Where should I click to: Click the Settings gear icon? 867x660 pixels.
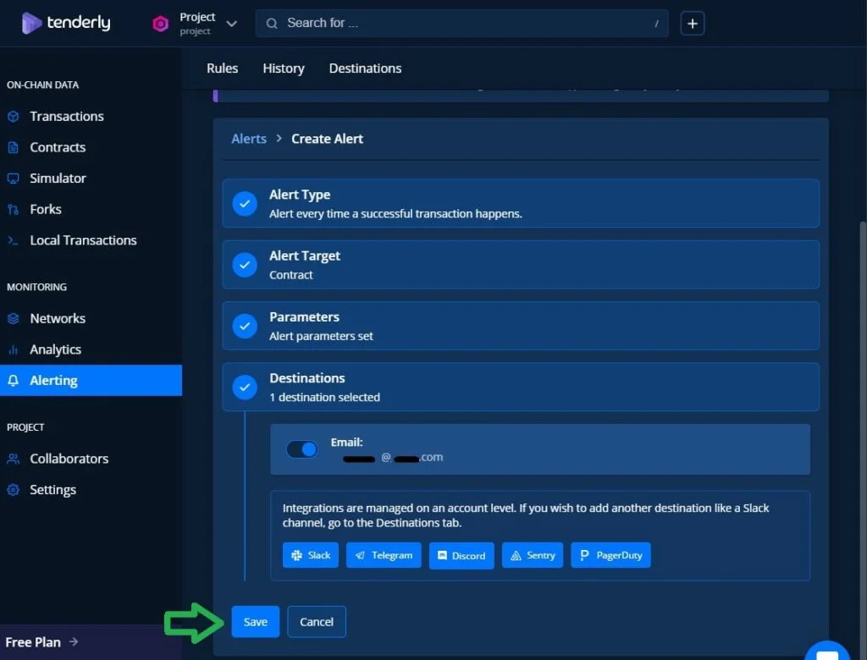(14, 490)
